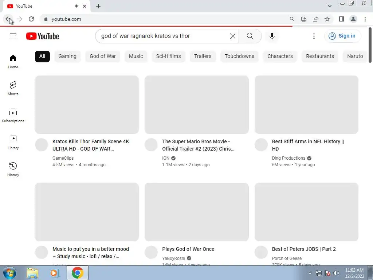Viewport: 373px width, 280px height.
Task: Visit the Porch of Geese channel
Action: pyautogui.click(x=287, y=258)
